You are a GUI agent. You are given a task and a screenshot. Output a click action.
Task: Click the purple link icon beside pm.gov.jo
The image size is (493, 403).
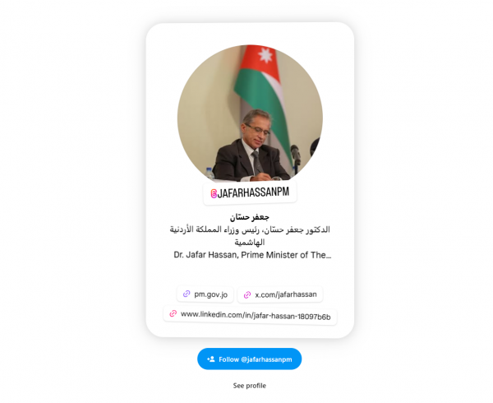pyautogui.click(x=187, y=294)
